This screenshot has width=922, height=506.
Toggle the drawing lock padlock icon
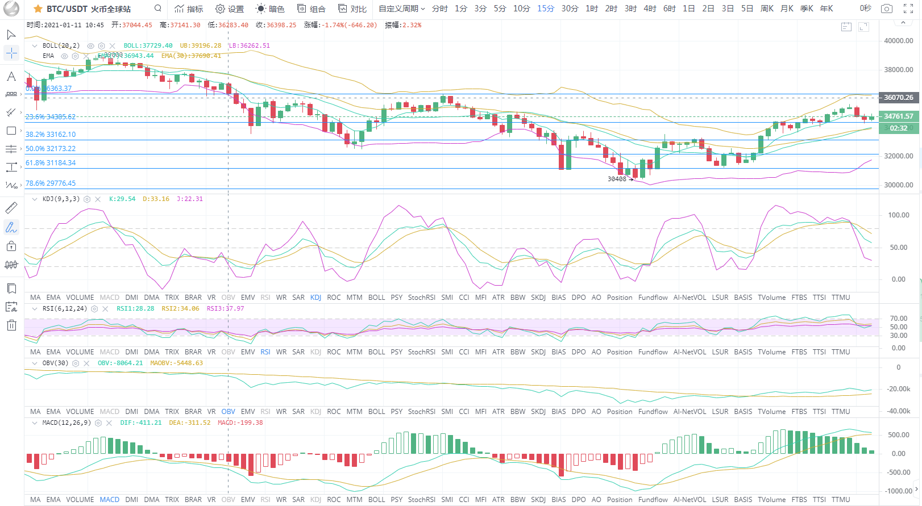(11, 246)
